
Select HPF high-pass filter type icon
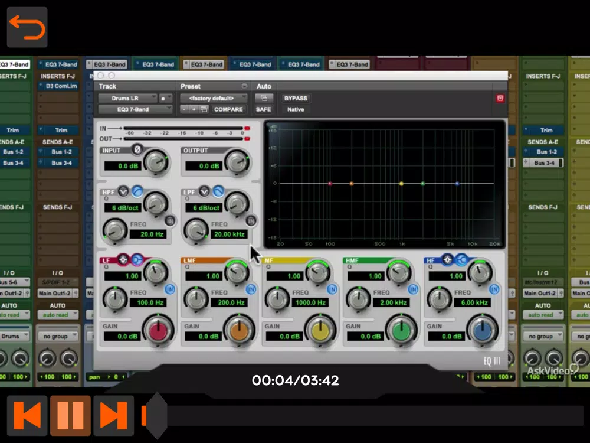(x=137, y=191)
